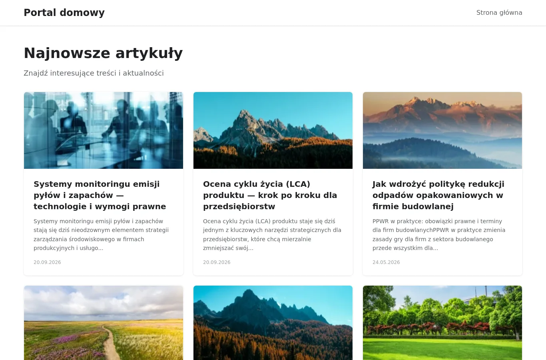Screen dimensions: 546x360
Task: Click the Ocena cyklu życia (LCA) article image
Action: pyautogui.click(x=273, y=130)
